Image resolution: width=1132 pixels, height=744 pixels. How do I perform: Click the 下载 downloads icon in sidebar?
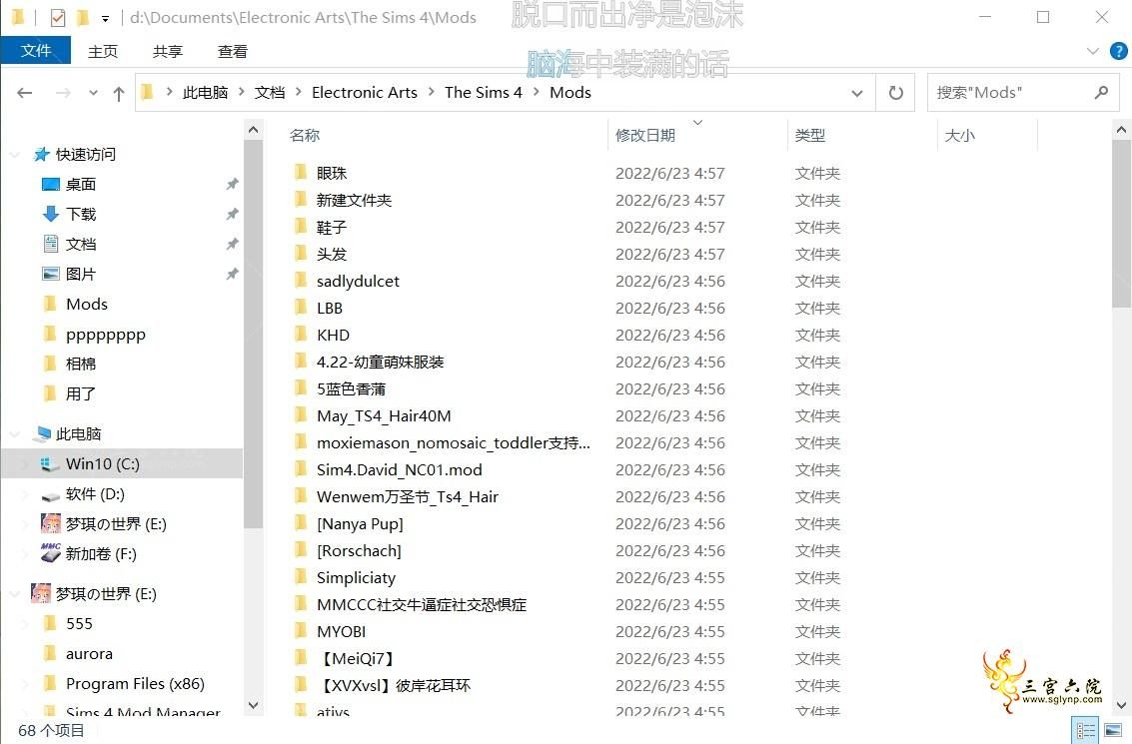pos(51,214)
